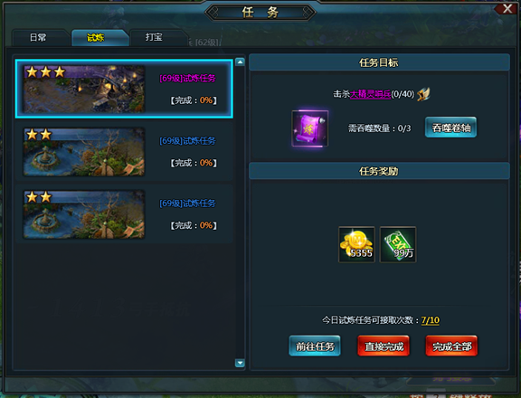This screenshot has width=521, height=398.
Task: Close the 任务 window with X
Action: [507, 9]
